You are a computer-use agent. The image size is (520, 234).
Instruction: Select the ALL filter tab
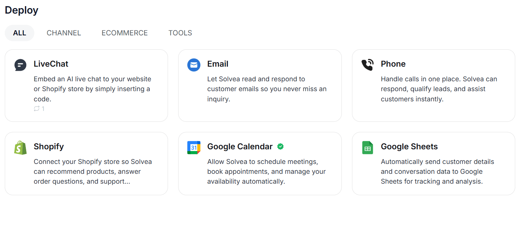[19, 33]
